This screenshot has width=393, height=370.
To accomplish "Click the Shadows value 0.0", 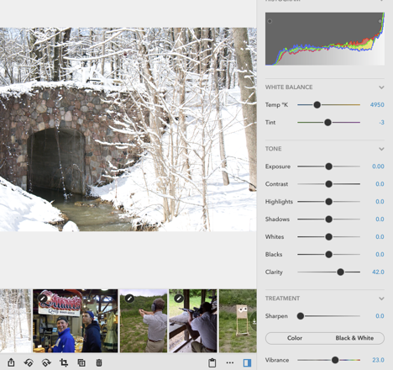I will 380,219.
